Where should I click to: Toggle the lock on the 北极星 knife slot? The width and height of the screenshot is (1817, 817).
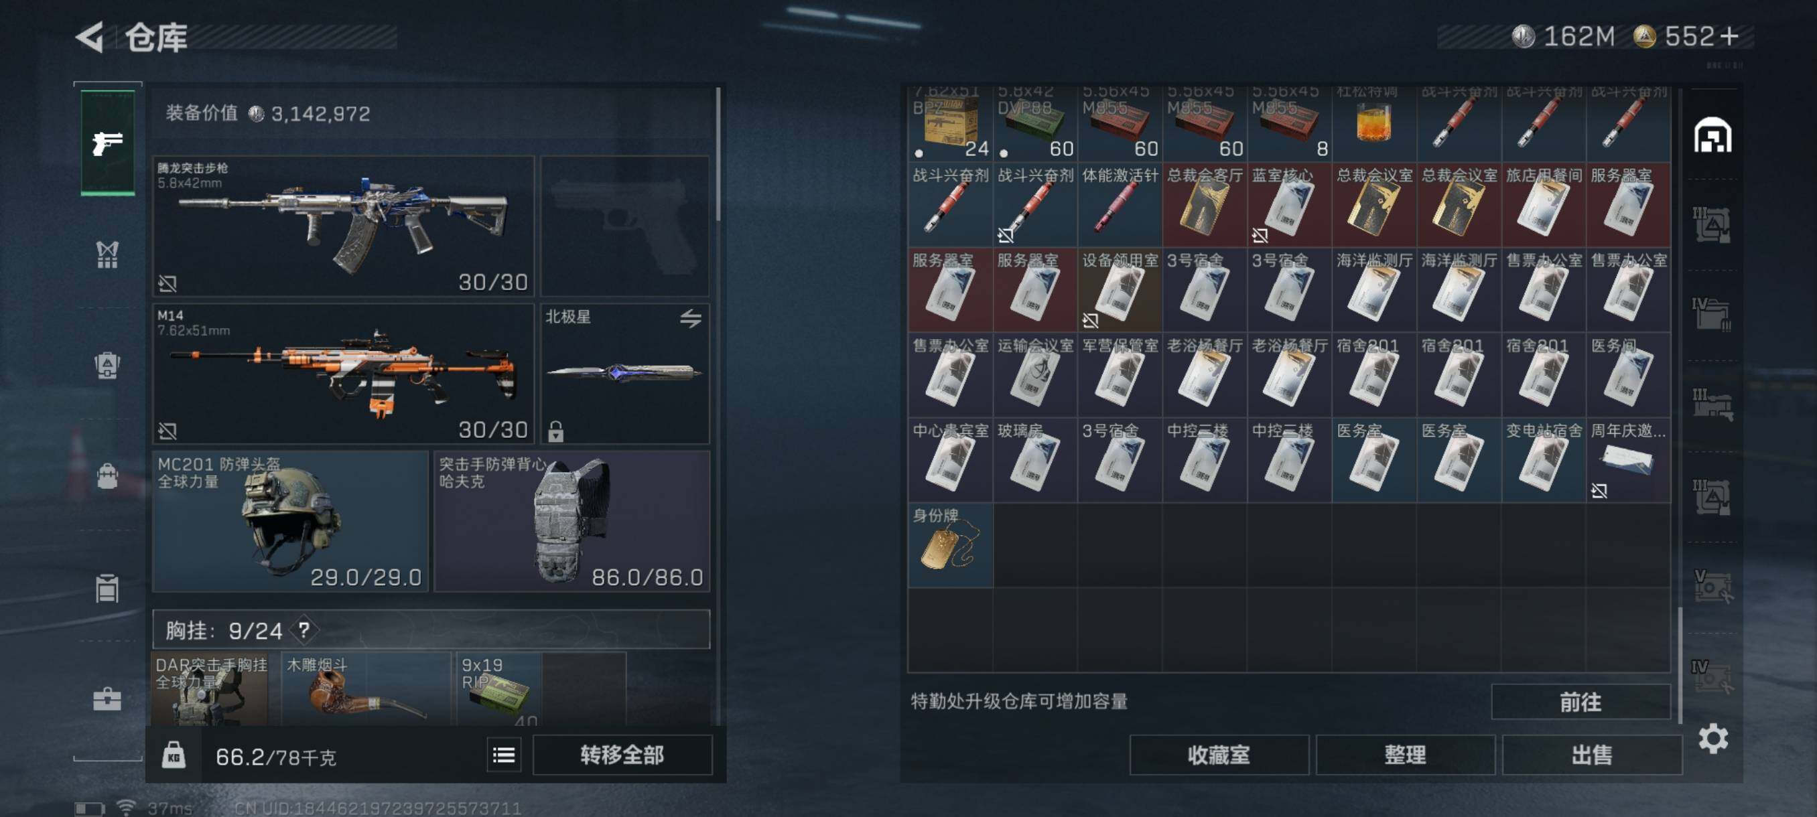click(556, 431)
